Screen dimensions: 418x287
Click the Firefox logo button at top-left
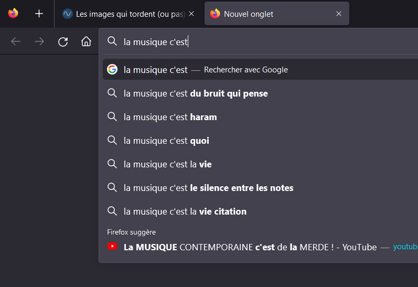coord(13,14)
